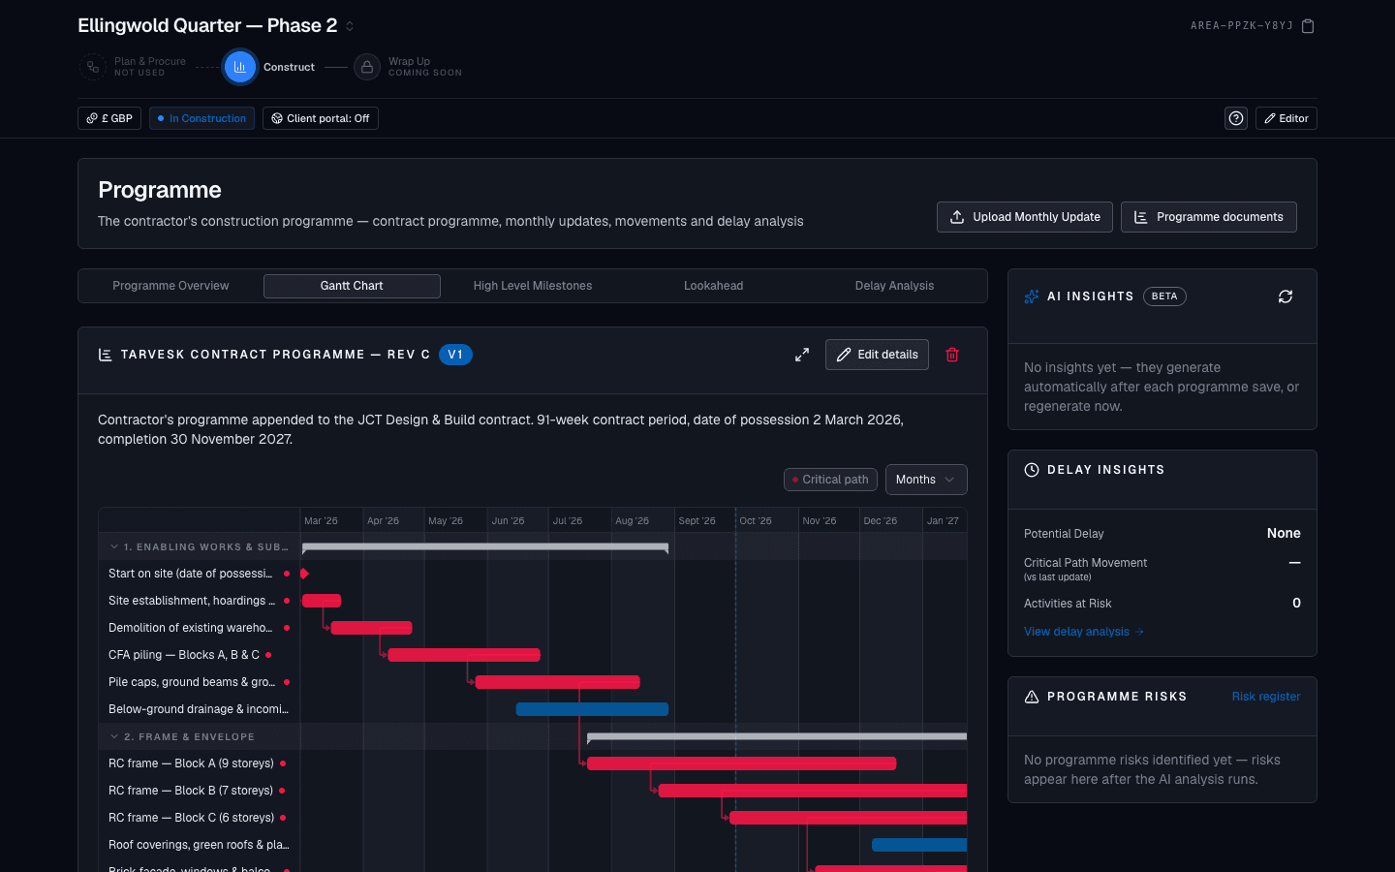Screen dimensions: 1395x872
Task: Click the BETA badge
Action: pyautogui.click(x=1164, y=296)
